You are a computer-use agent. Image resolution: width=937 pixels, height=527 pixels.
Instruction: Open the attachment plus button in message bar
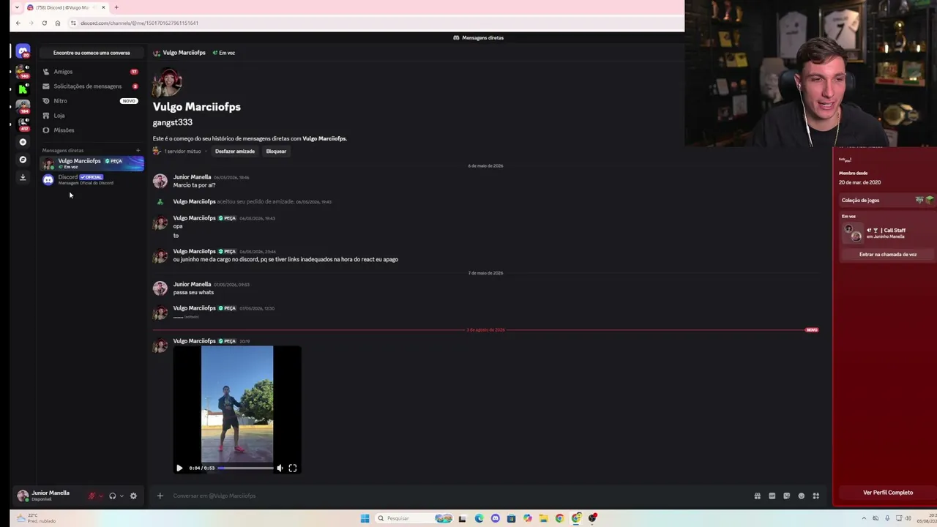(x=160, y=496)
